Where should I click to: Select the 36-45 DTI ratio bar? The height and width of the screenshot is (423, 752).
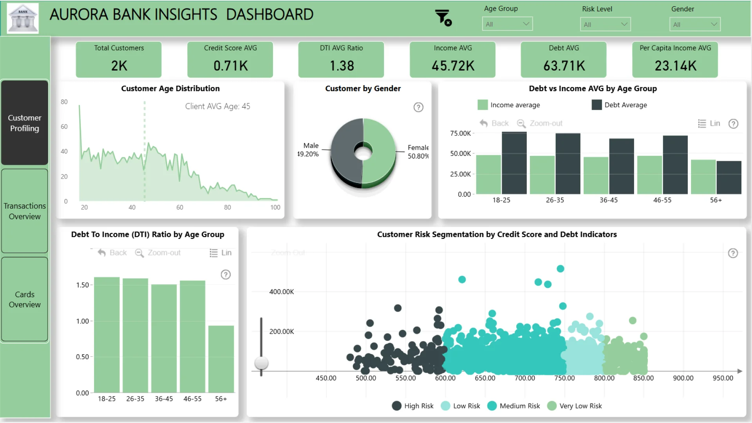164,338
